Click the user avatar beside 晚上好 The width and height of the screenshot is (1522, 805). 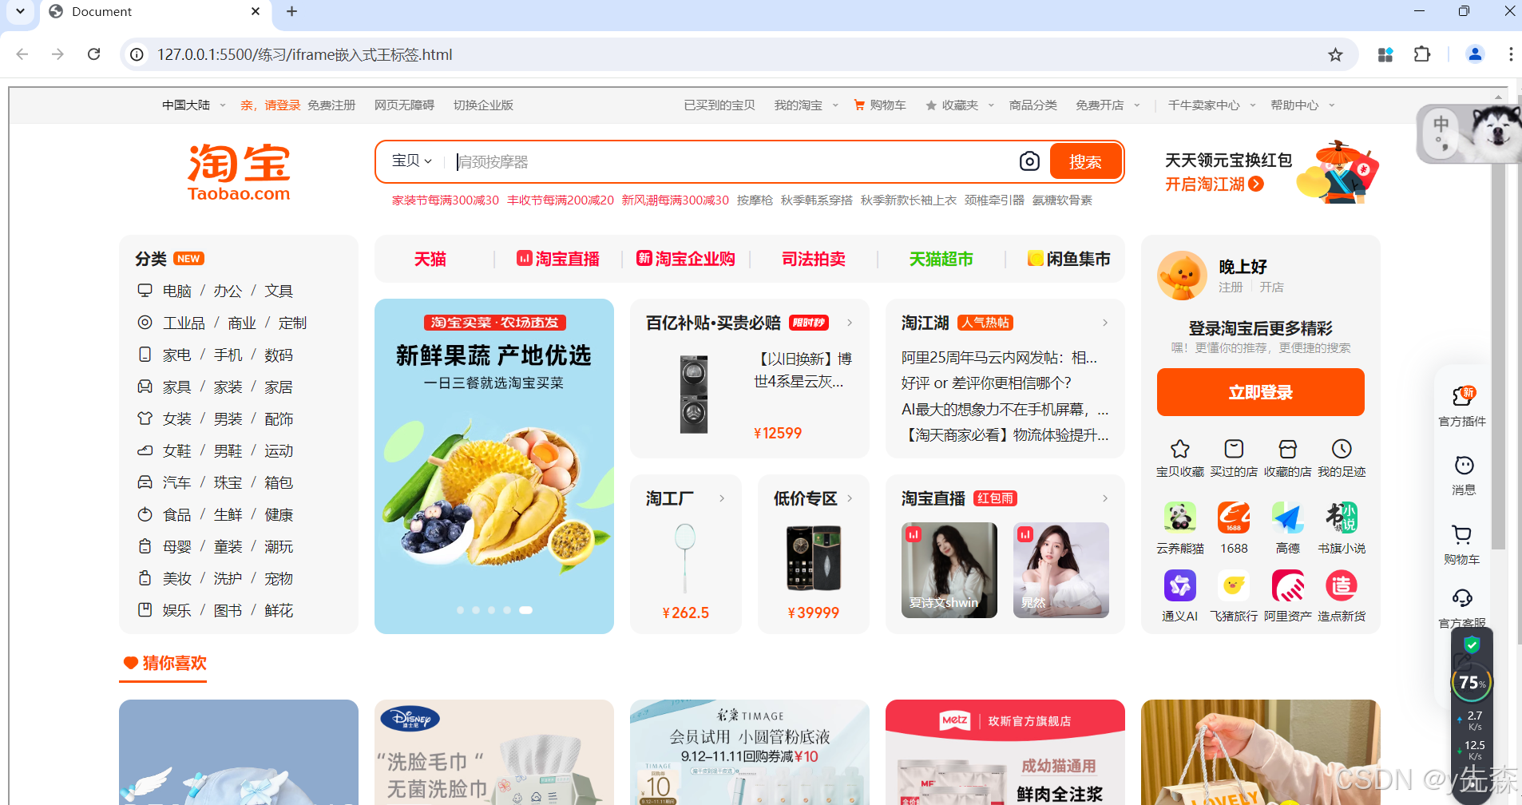[1182, 276]
